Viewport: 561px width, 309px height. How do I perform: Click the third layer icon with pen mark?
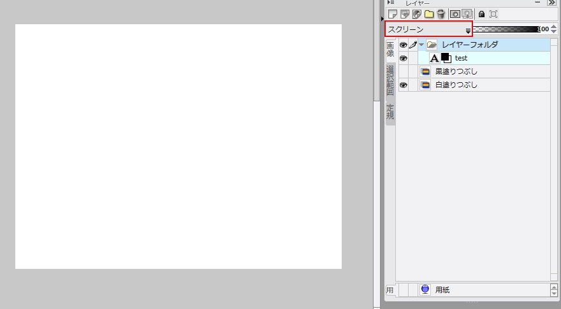[x=417, y=14]
